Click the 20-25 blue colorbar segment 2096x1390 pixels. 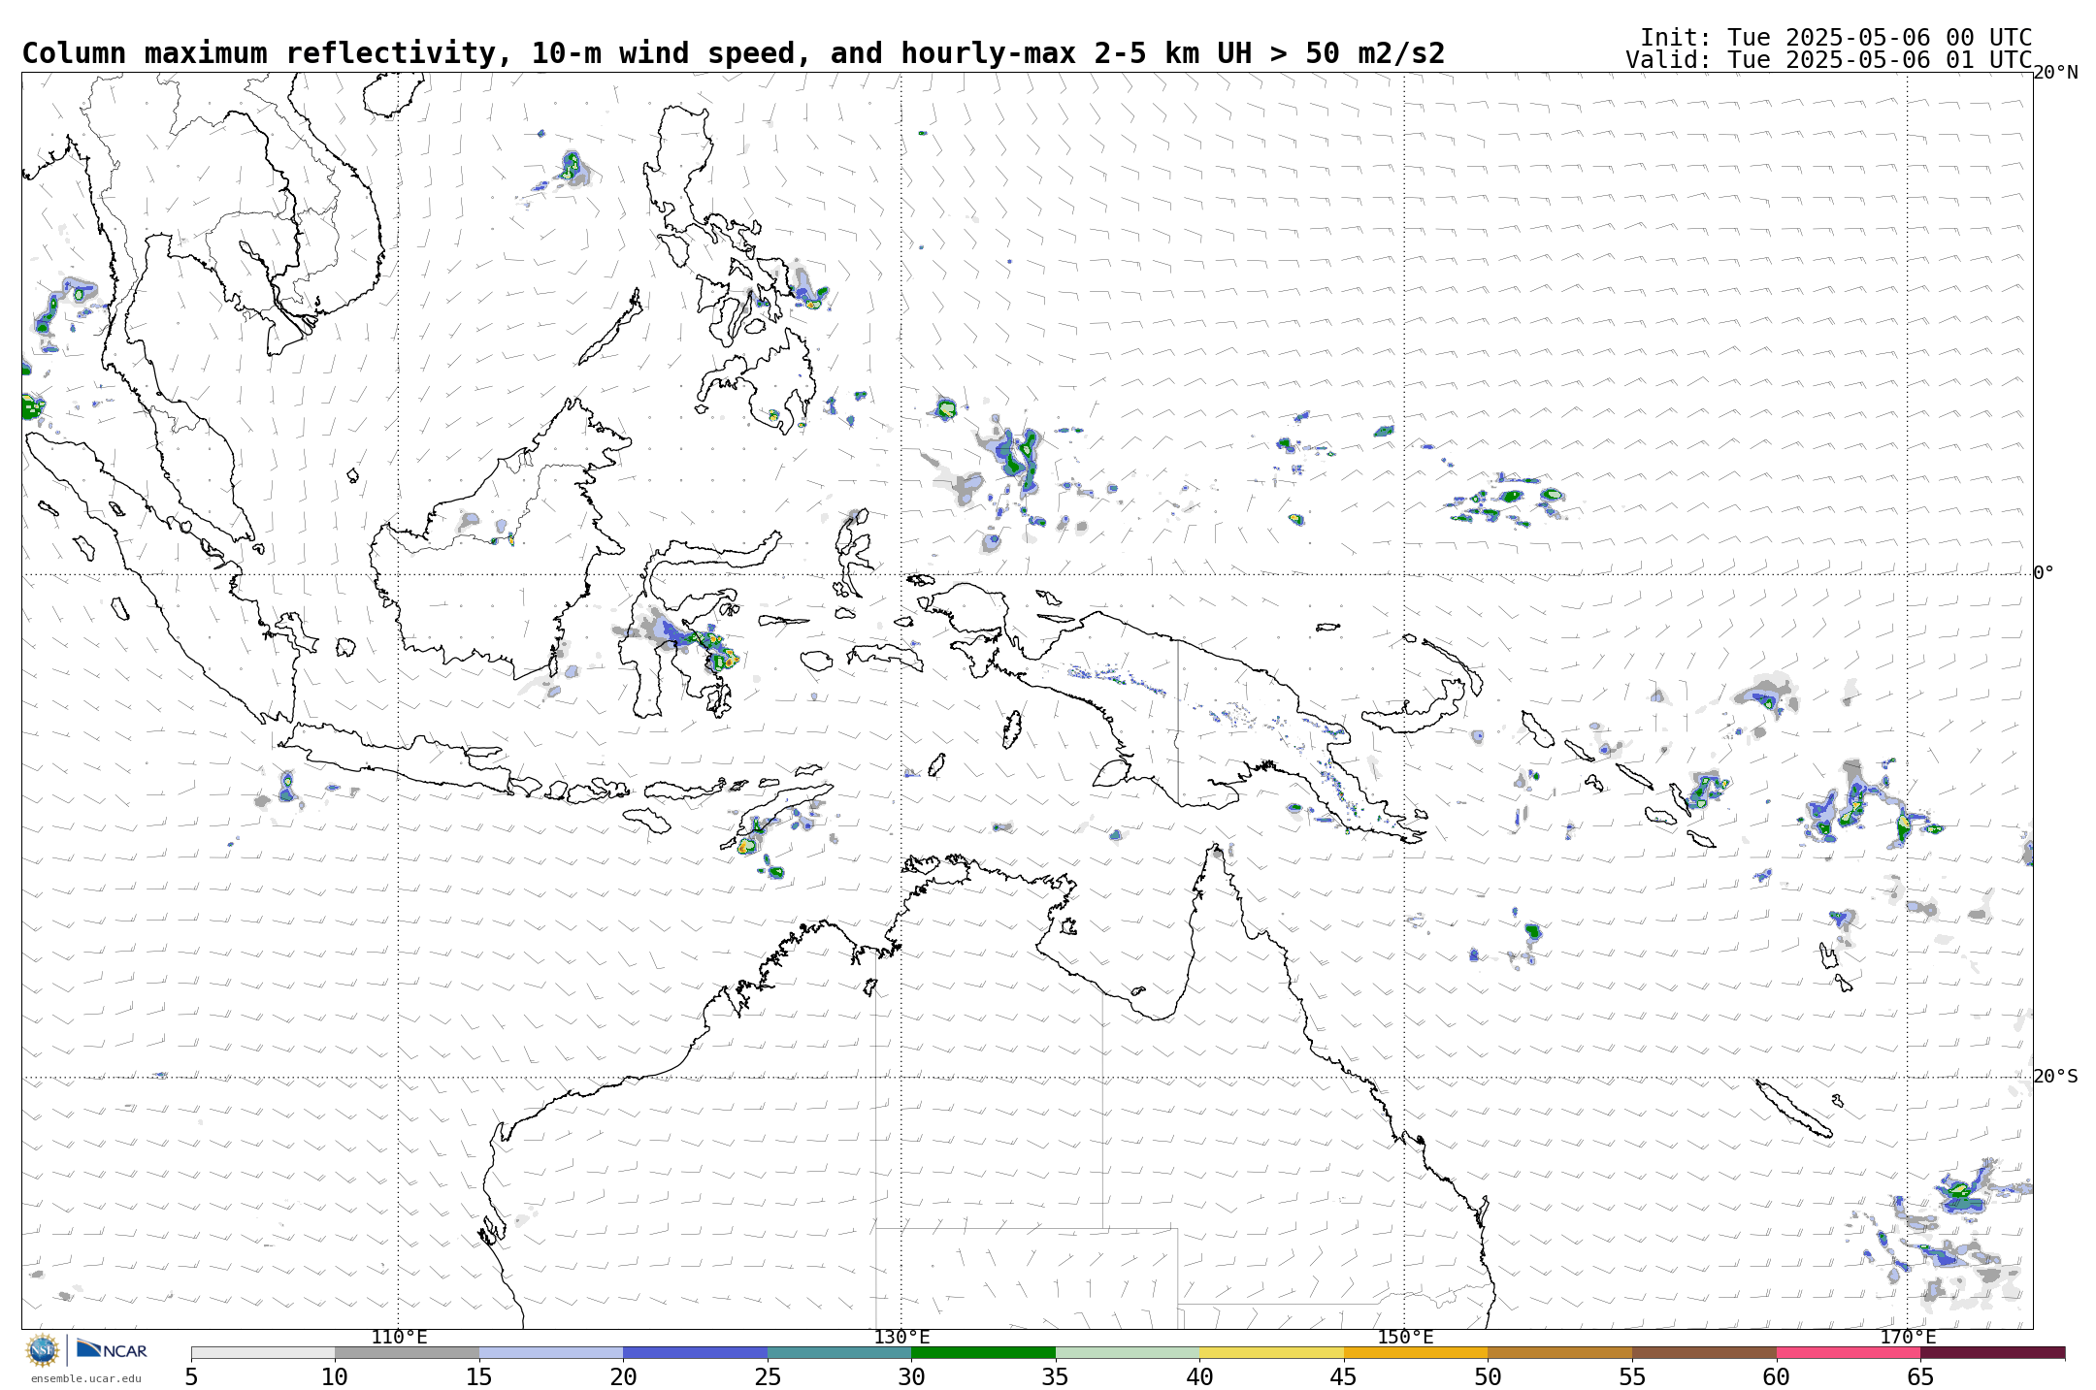tap(695, 1352)
